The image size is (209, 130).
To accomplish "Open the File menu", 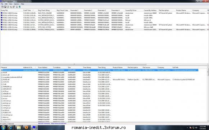I will point(2,4).
